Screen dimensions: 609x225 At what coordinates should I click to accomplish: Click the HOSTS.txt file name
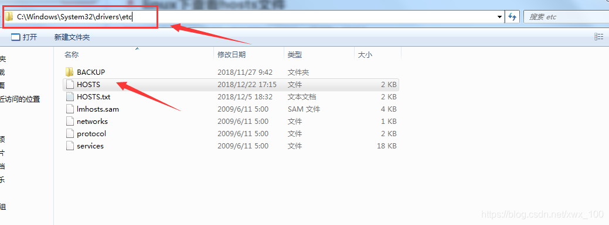(x=94, y=97)
